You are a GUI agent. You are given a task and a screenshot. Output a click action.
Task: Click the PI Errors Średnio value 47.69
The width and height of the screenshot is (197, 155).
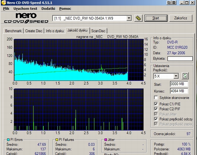pos(42,144)
